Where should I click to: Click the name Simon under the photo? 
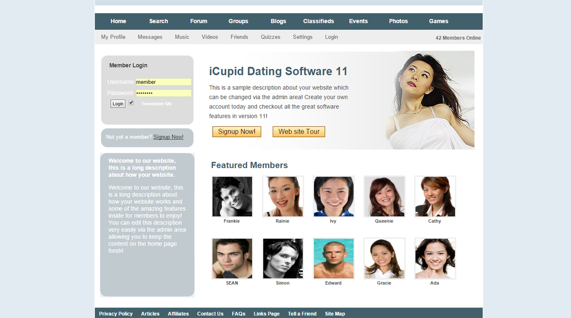[x=283, y=283]
